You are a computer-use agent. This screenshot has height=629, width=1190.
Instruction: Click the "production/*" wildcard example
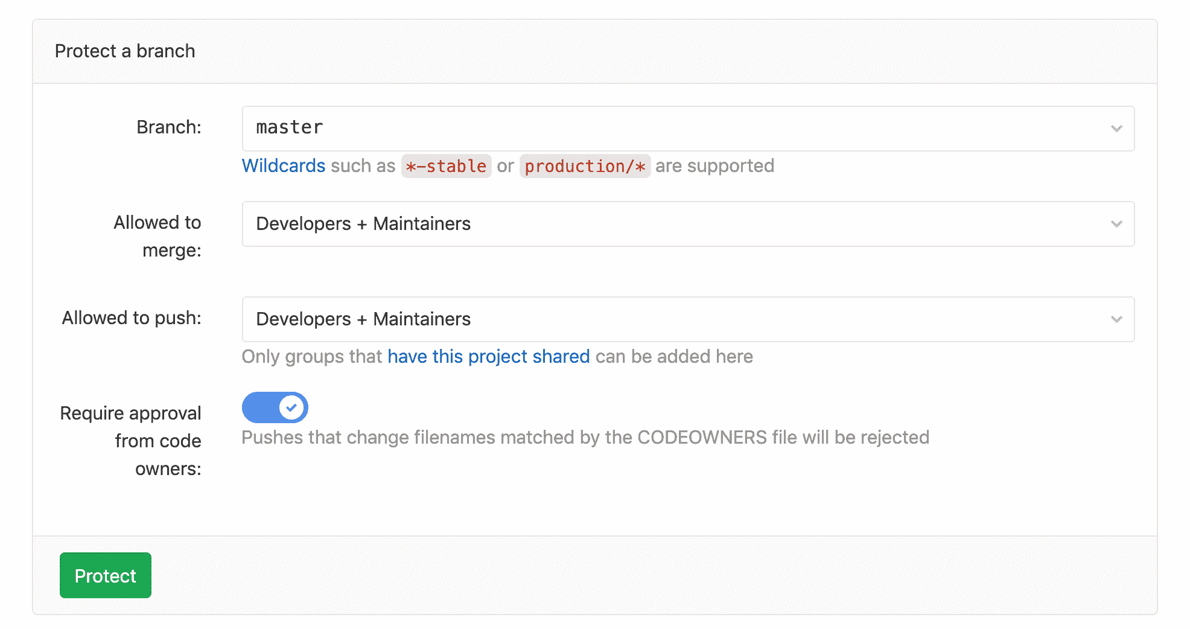[x=584, y=165]
